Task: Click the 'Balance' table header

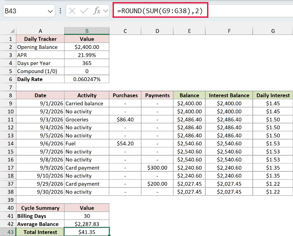Action: click(x=189, y=95)
